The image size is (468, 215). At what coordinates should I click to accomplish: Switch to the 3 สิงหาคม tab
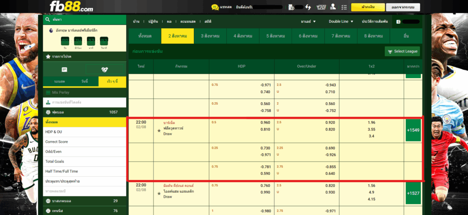pyautogui.click(x=210, y=36)
